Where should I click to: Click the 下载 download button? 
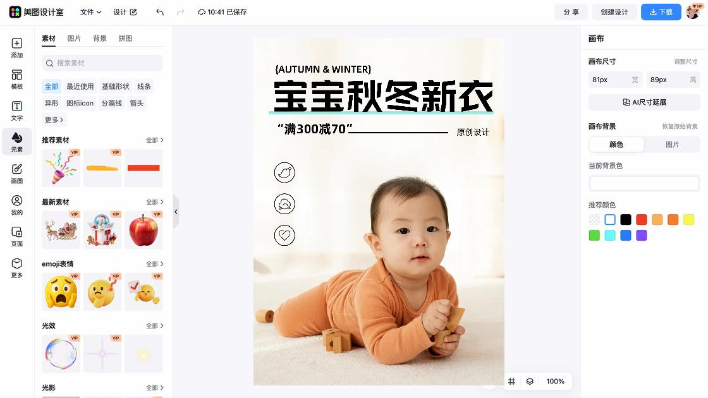661,12
